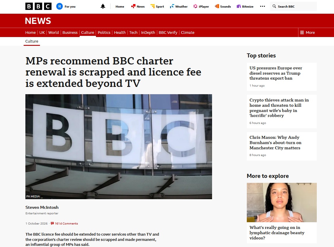
Task: Open the Health section
Action: [x=120, y=33]
